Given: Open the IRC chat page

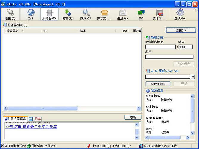Looking at the screenshot, I should click(141, 14).
